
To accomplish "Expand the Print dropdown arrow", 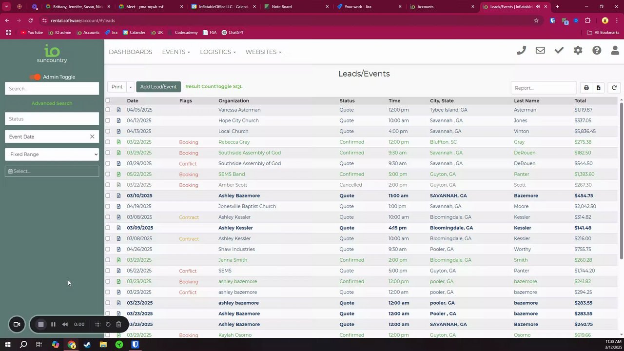I will [x=130, y=87].
